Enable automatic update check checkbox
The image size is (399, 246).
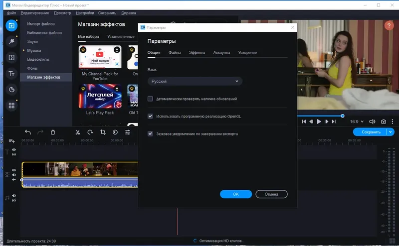pos(150,99)
